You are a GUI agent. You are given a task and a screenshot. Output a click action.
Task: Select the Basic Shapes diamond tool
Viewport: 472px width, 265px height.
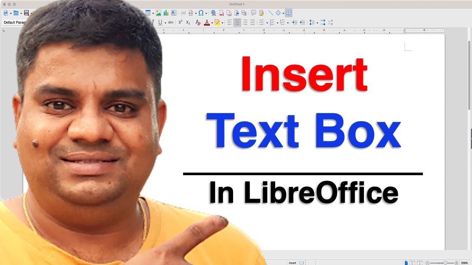point(278,13)
